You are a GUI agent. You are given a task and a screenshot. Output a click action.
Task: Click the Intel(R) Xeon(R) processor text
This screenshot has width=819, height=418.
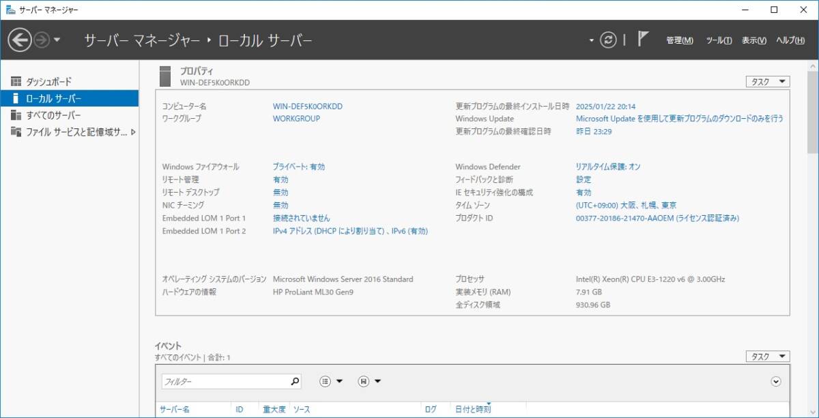point(650,279)
